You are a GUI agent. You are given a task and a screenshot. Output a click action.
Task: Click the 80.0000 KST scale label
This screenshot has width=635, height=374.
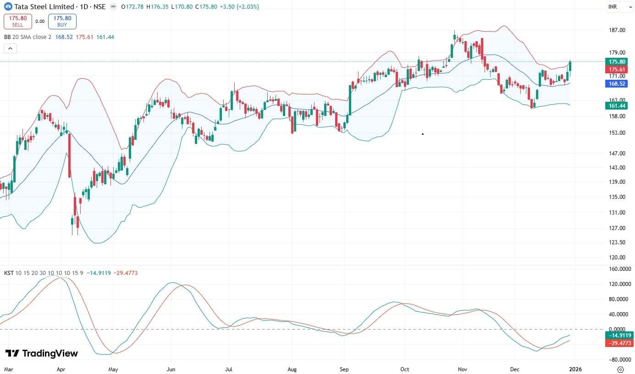(x=618, y=299)
